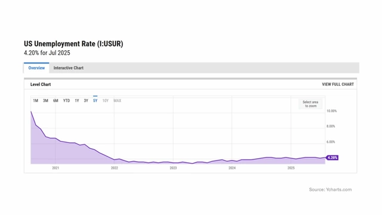Viewport: 382px width, 215px height.
Task: Click the VIEW FULL CHART link
Action: pyautogui.click(x=338, y=84)
